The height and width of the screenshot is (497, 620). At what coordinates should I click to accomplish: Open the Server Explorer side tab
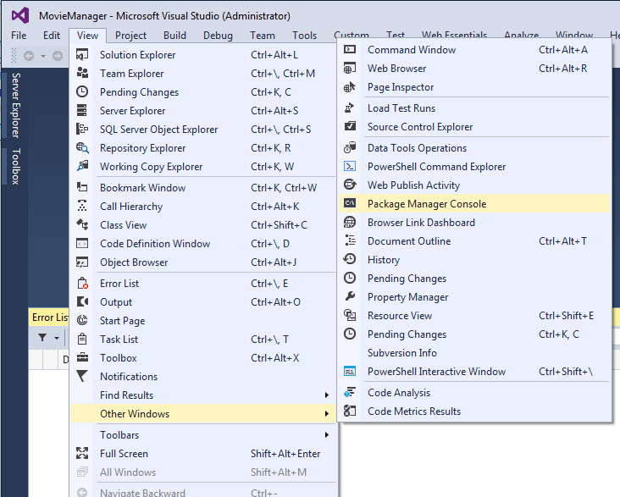15,105
